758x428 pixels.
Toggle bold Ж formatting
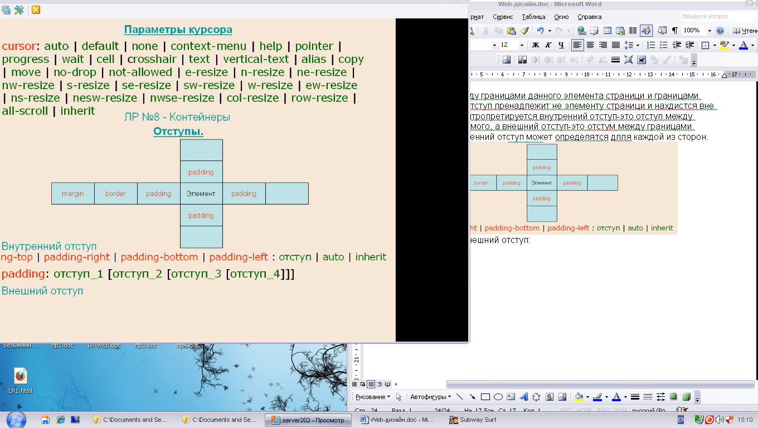click(x=535, y=45)
